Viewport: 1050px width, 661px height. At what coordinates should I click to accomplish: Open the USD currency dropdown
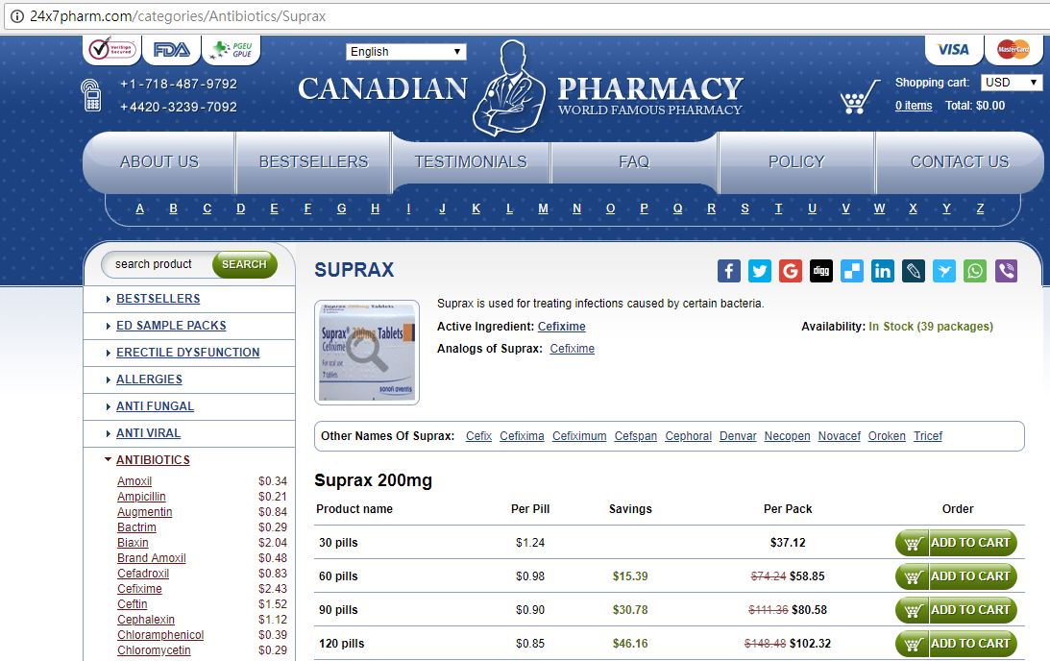point(1012,83)
